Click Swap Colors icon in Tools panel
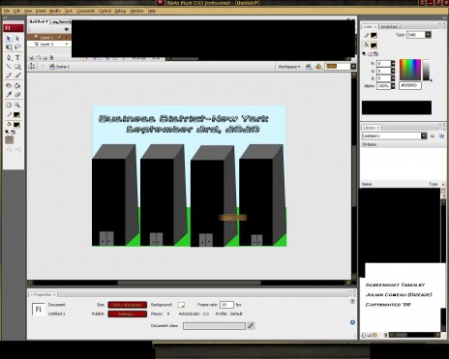Viewport: 449px width, 359px height. 13,132
